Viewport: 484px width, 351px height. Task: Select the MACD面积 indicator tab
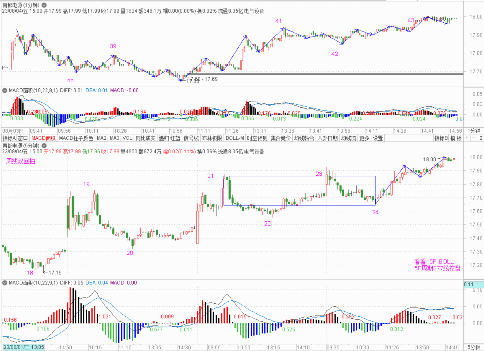tap(43, 138)
